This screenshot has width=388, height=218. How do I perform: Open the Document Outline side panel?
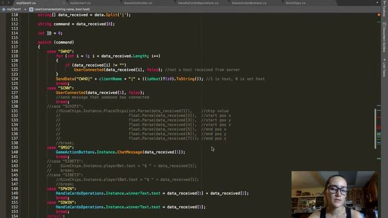[384, 37]
